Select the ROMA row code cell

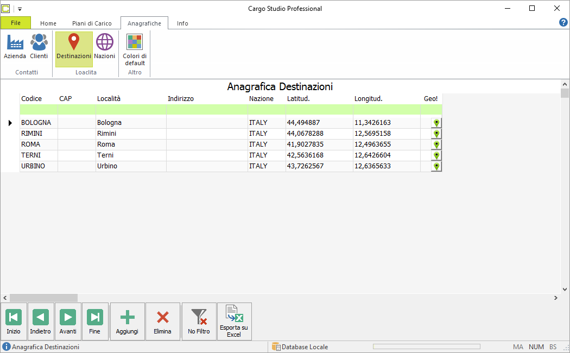click(x=39, y=144)
